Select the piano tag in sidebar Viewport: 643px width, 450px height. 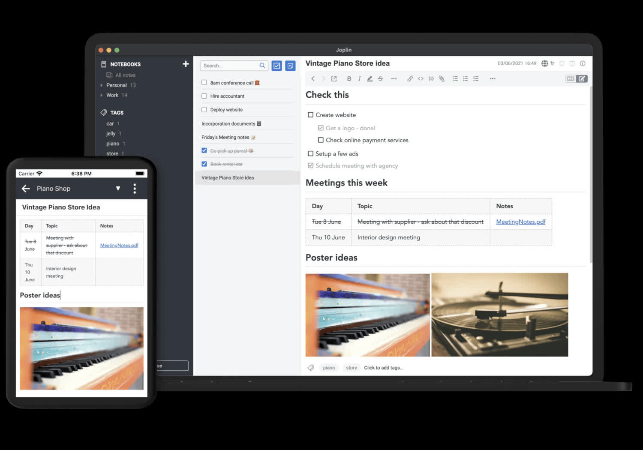point(113,144)
